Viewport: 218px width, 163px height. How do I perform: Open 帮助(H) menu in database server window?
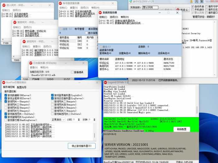click(x=125, y=17)
